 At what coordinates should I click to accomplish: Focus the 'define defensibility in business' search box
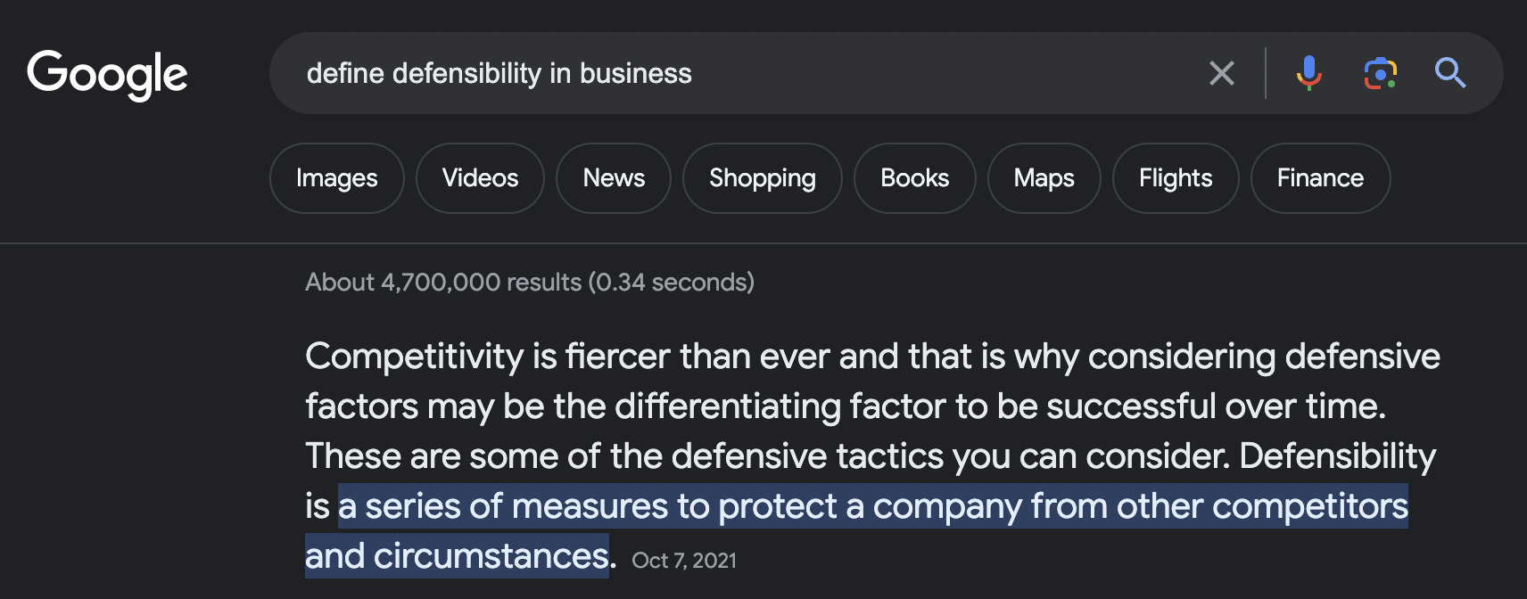click(x=749, y=73)
